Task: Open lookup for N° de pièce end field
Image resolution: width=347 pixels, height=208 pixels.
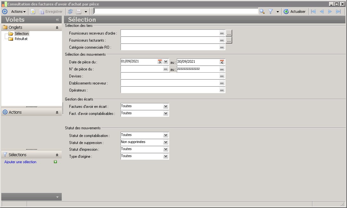Action: (x=222, y=69)
